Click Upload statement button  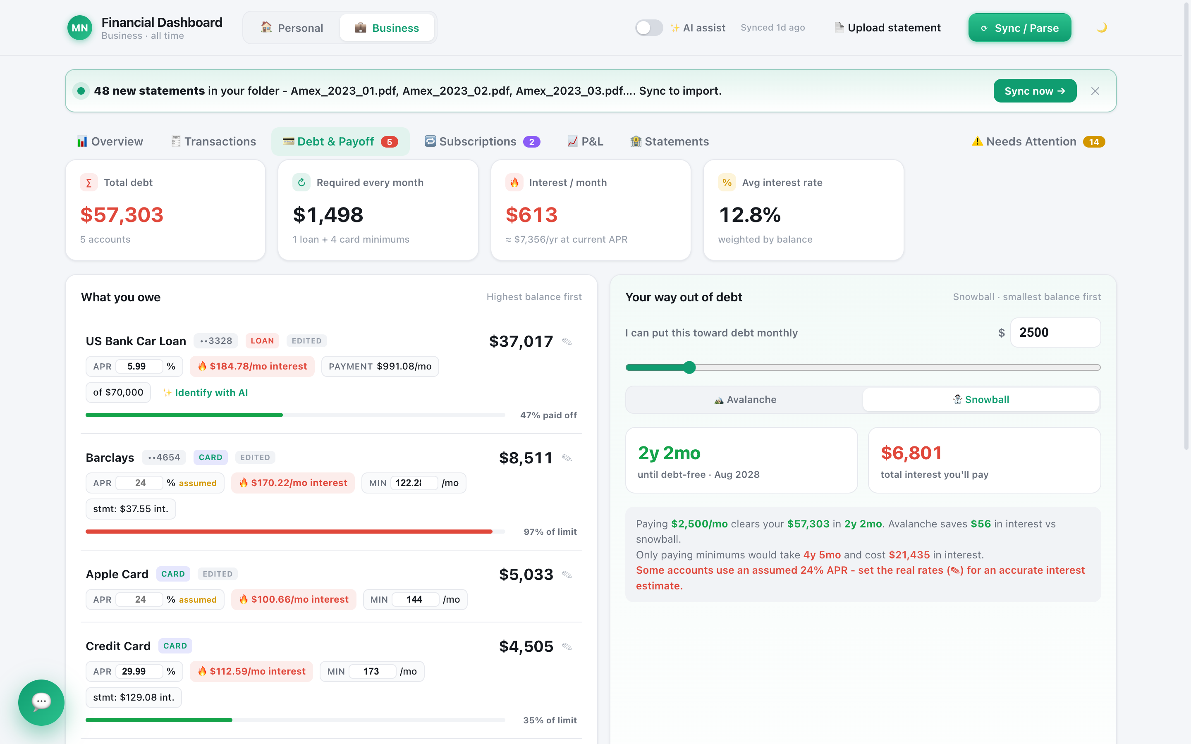coord(888,28)
